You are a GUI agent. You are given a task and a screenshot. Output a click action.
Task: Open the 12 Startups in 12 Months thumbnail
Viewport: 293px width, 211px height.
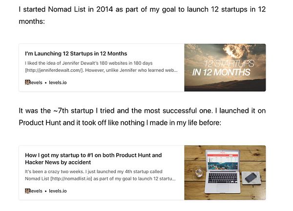coord(225,68)
